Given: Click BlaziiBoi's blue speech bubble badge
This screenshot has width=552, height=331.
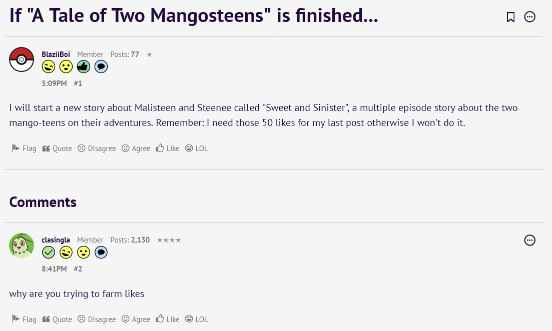Looking at the screenshot, I should coord(101,66).
